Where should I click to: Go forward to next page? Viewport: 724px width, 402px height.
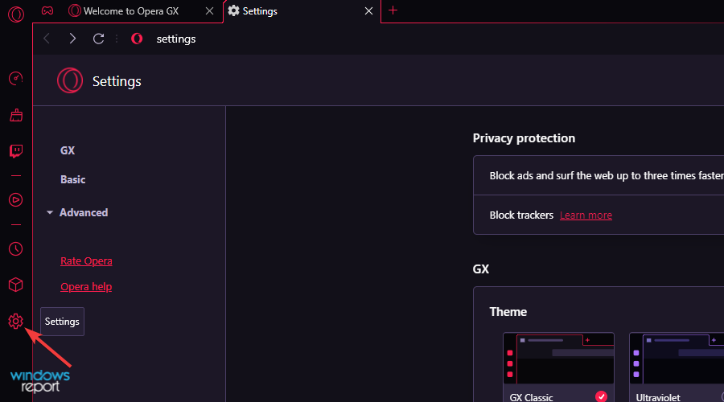[72, 39]
